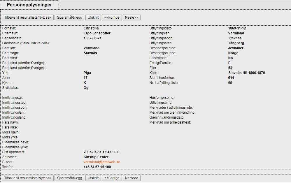Select the lower '<<Forrige' button

point(112,178)
